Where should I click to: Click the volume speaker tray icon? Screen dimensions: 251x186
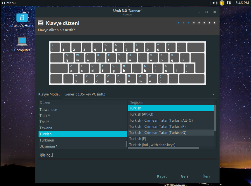point(215,3)
